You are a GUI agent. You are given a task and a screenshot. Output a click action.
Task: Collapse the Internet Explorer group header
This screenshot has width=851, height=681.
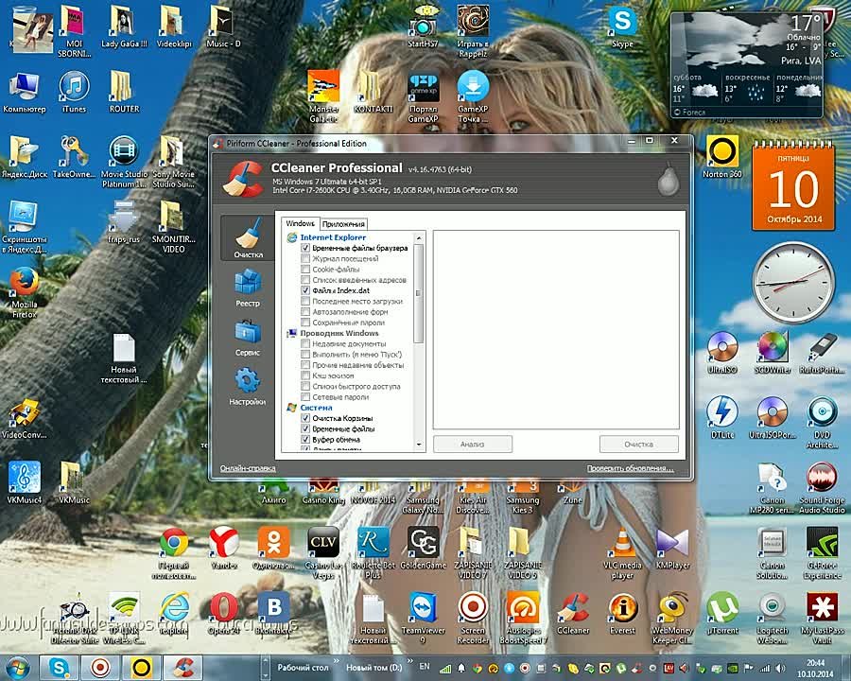point(333,237)
